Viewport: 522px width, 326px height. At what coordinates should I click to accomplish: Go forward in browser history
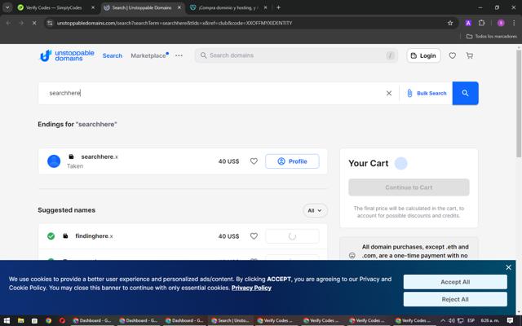[x=21, y=23]
